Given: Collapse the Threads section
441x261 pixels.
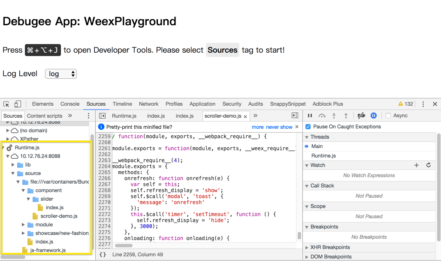Looking at the screenshot, I should 307,137.
